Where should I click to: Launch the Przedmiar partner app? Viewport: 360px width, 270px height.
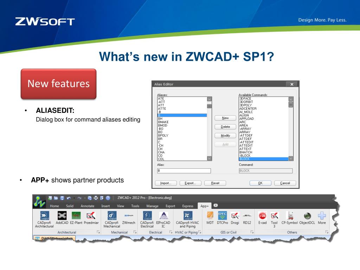tap(91, 218)
